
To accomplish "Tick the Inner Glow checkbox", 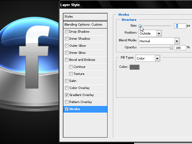I will 67,53.
